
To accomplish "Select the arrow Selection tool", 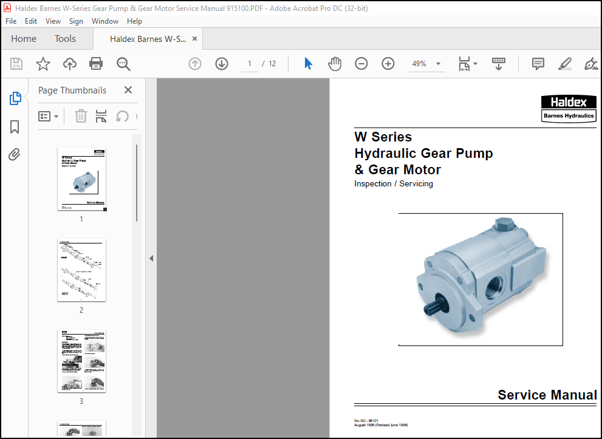I will pos(308,64).
